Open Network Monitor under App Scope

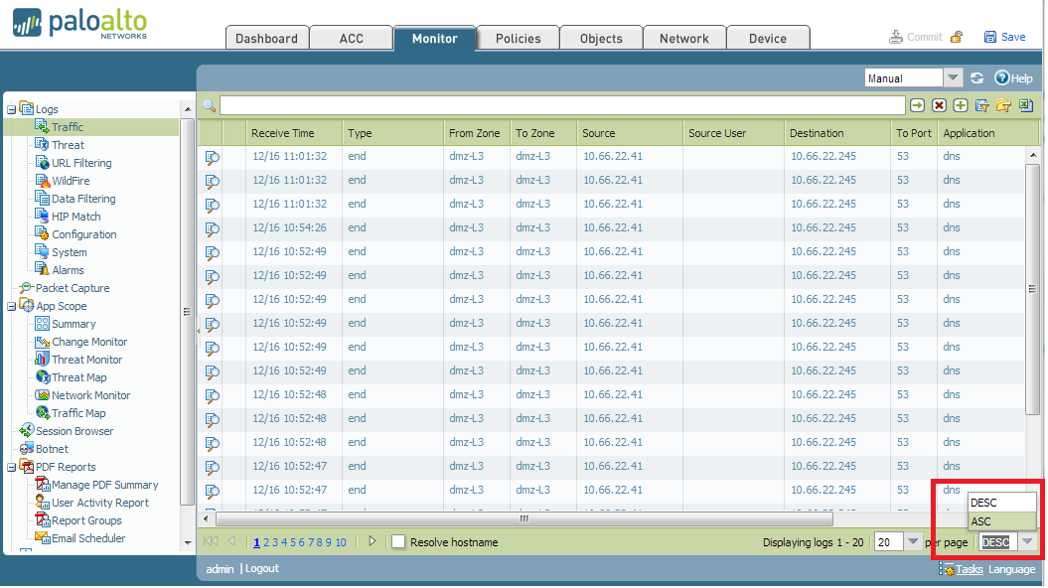coord(91,395)
